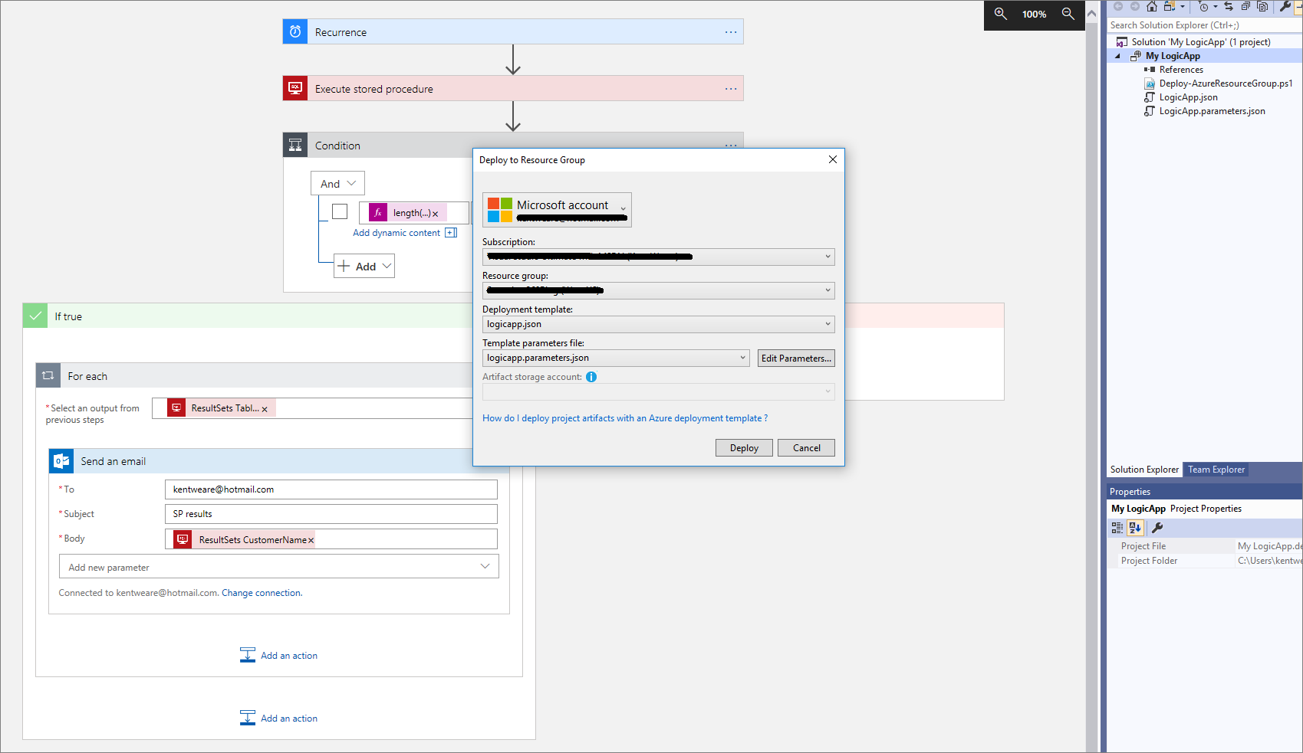Click Properties wrench in Solution Explorer toolbar
Image resolution: width=1303 pixels, height=753 pixels.
point(1285,7)
